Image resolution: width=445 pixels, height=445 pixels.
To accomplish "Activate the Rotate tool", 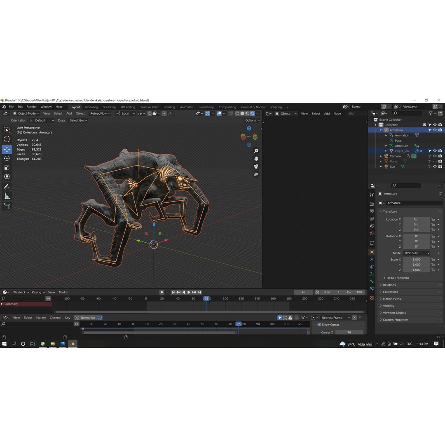I will [7, 158].
